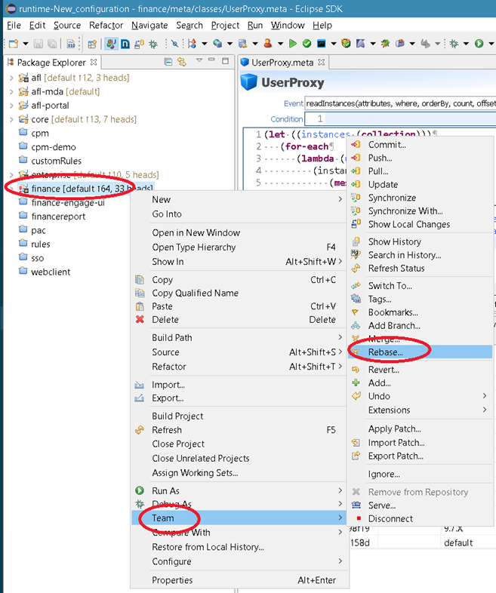The width and height of the screenshot is (496, 593).
Task: Switch to the UserProxy.meta editor tab
Action: [283, 63]
